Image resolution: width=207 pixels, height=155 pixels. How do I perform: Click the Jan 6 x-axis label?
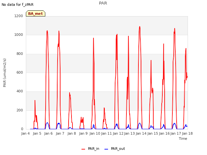49,133
